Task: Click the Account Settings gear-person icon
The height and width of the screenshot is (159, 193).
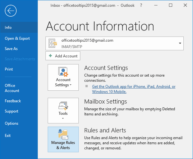Action: point(63,72)
